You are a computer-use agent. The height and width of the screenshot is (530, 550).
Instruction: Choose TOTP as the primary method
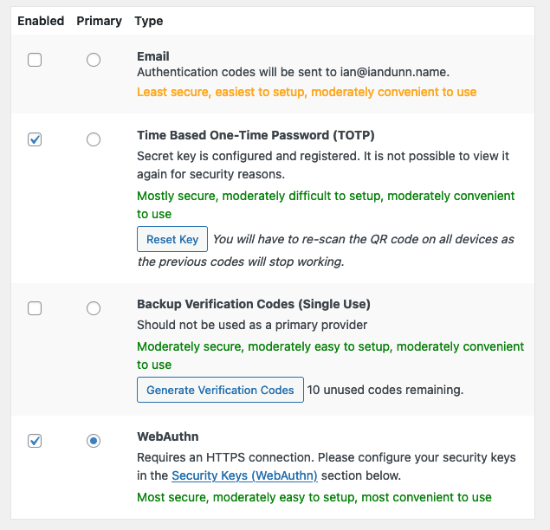tap(94, 139)
